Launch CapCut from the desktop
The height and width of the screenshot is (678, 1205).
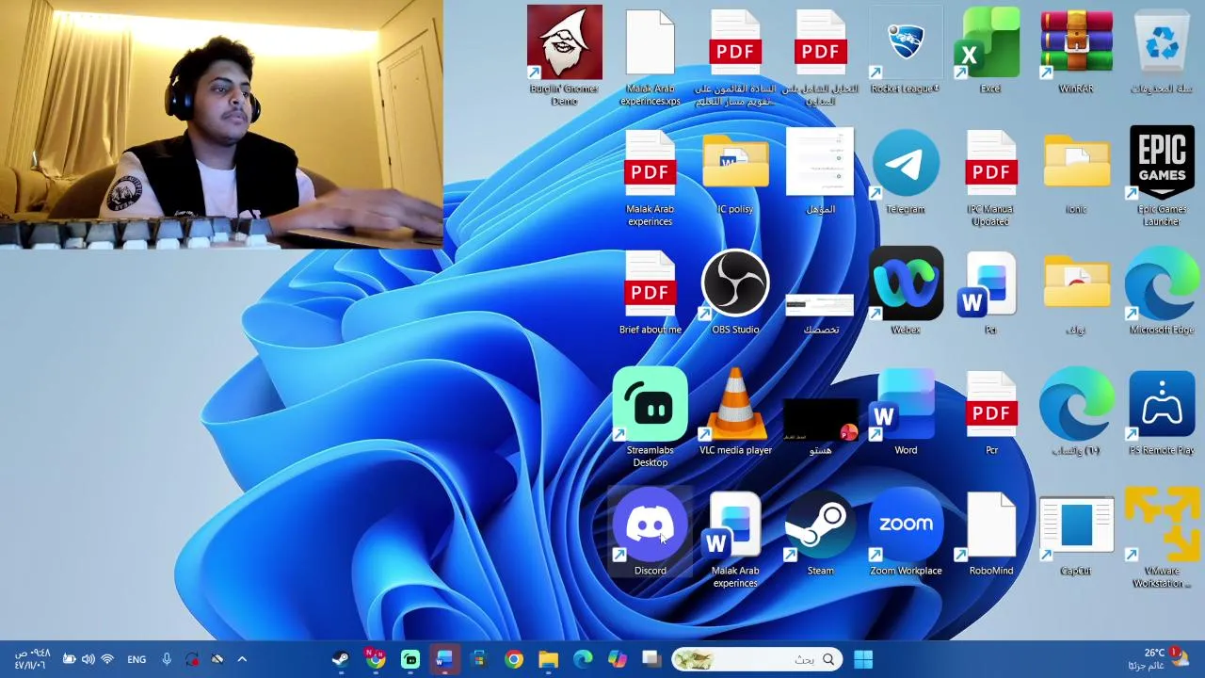[x=1076, y=537]
